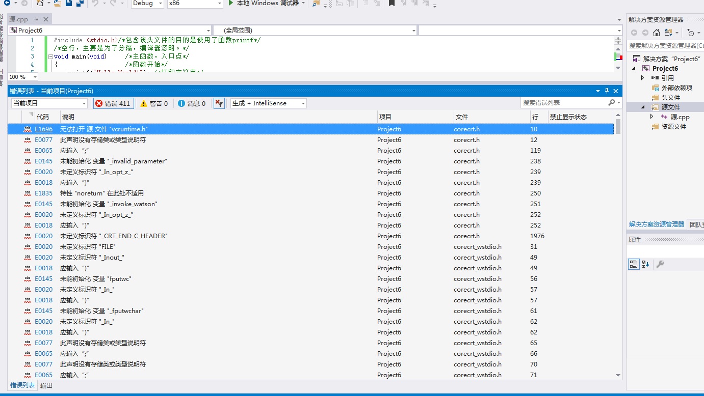Viewport: 704px width, 396px height.
Task: Click the Solution Explorer sync view icon
Action: [668, 33]
